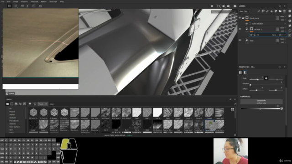This screenshot has width=292, height=164.
Task: Open the Mode menu
Action: coord(16,2)
